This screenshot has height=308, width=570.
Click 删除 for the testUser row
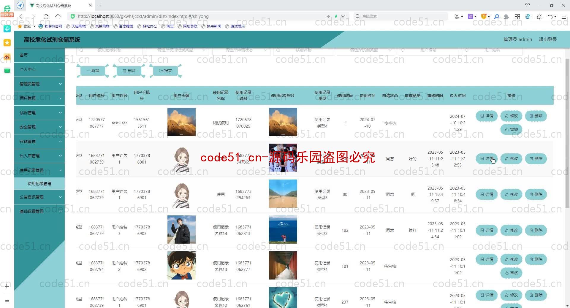[x=536, y=116]
